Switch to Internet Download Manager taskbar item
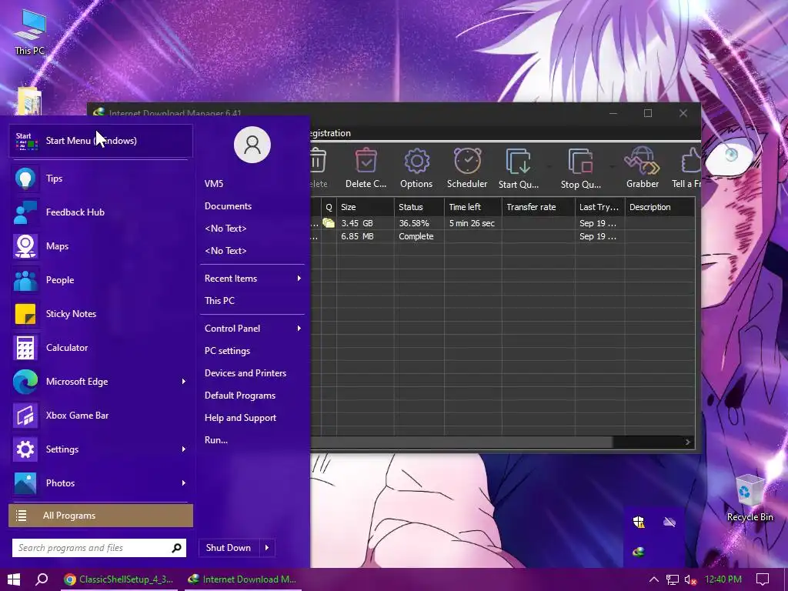Image resolution: width=788 pixels, height=591 pixels. point(242,579)
